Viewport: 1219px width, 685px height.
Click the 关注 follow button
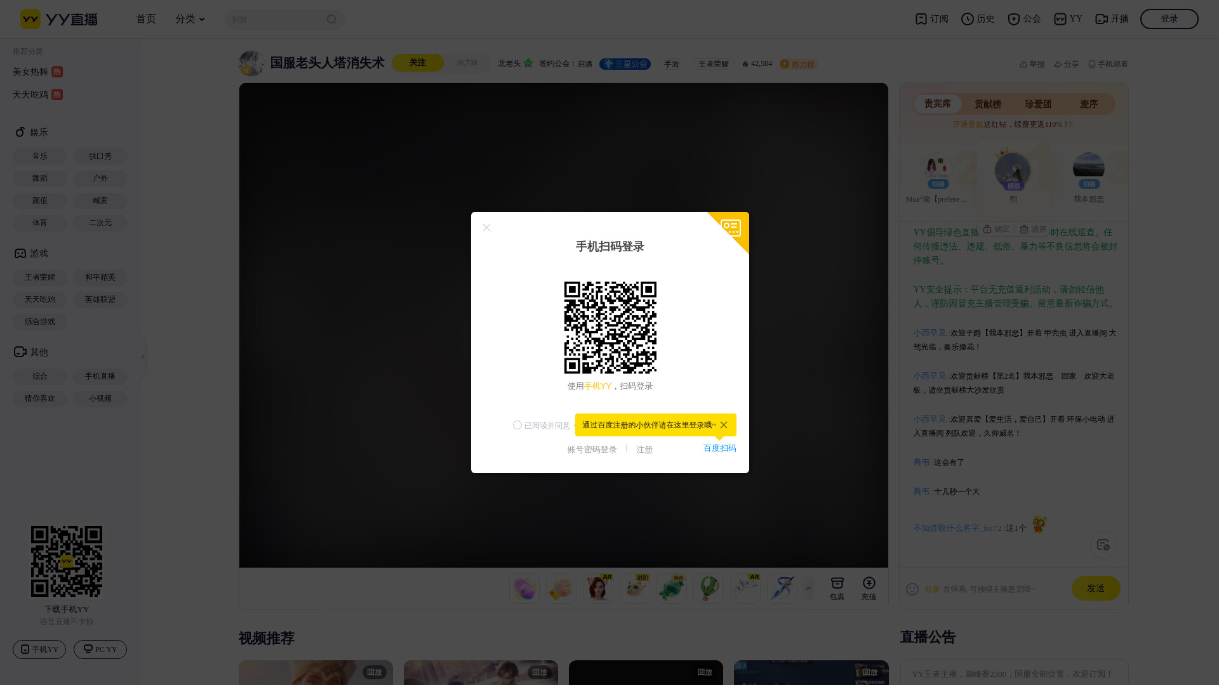click(418, 63)
